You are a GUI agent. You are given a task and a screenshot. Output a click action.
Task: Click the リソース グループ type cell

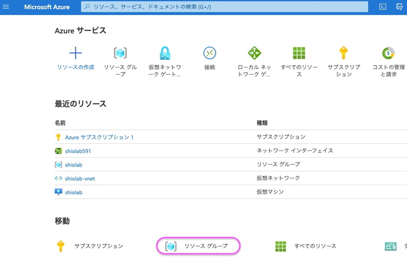click(x=278, y=164)
